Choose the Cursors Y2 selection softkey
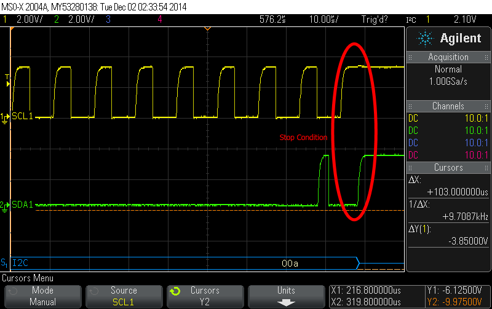The image size is (492, 309). pyautogui.click(x=205, y=297)
